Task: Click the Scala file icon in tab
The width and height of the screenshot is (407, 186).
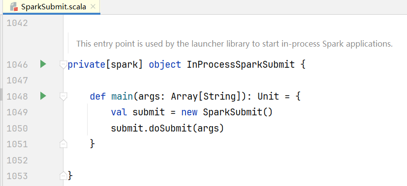Action: click(14, 7)
